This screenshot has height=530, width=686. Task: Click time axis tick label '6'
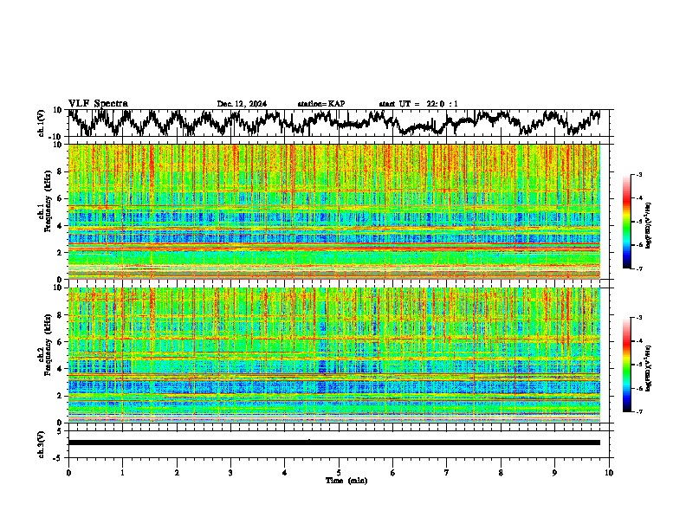(x=392, y=473)
